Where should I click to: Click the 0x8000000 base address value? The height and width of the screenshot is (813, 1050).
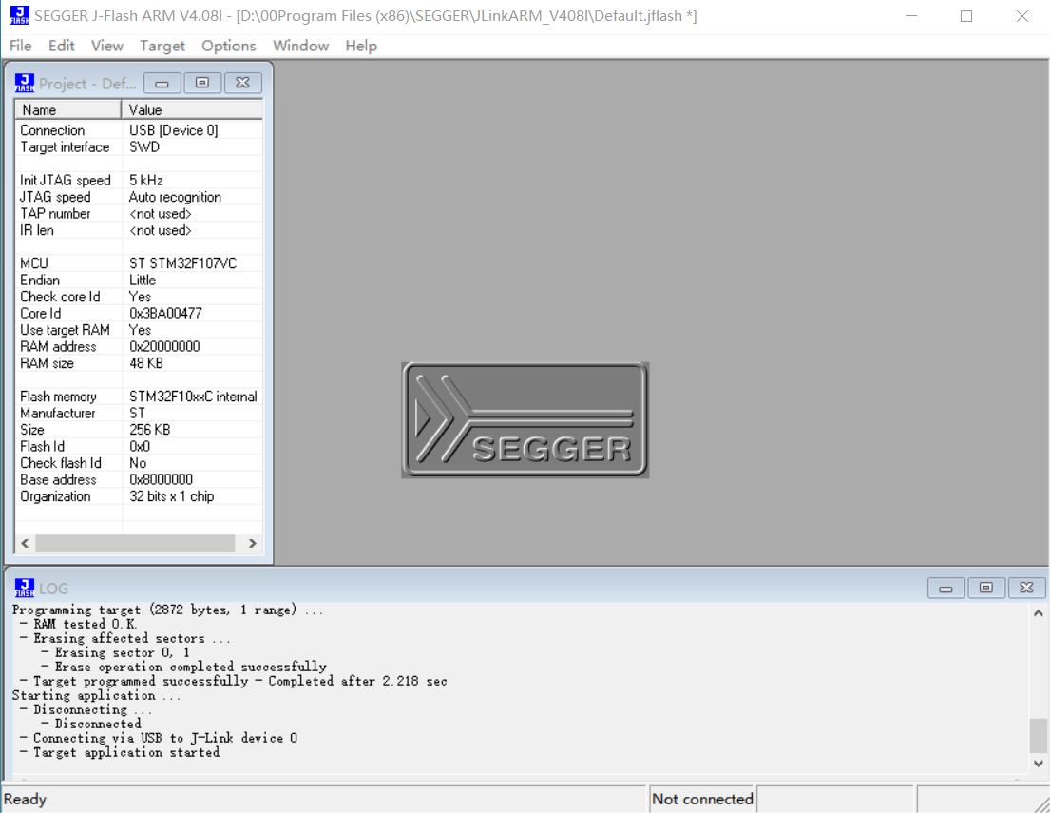[x=161, y=480]
